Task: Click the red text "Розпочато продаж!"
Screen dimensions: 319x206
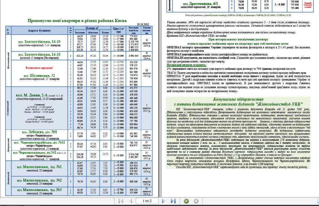Action: (x=39, y=68)
